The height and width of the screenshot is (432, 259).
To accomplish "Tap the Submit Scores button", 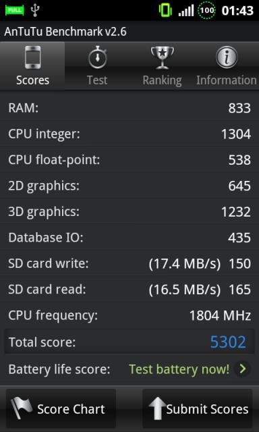I will coord(198,408).
